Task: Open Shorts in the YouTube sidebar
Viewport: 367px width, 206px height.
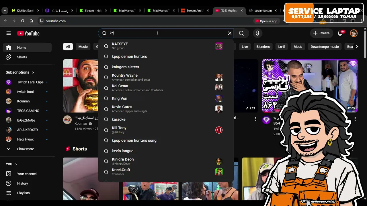Action: (27, 57)
